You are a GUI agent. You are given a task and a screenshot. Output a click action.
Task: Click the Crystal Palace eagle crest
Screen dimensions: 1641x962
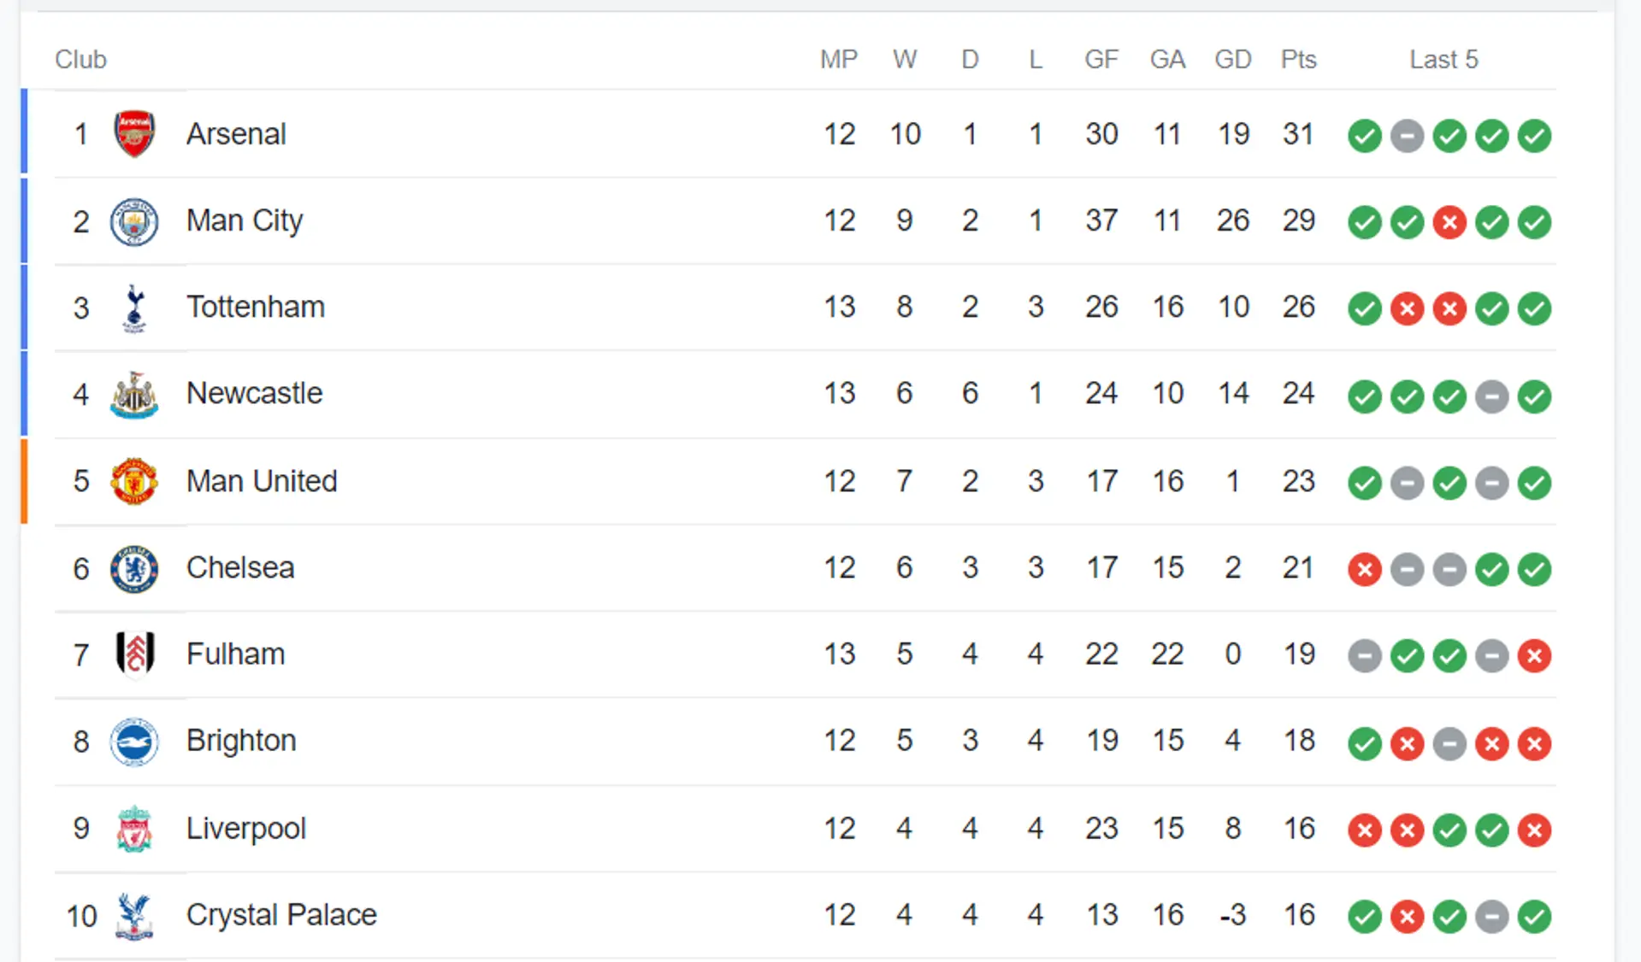(x=134, y=916)
